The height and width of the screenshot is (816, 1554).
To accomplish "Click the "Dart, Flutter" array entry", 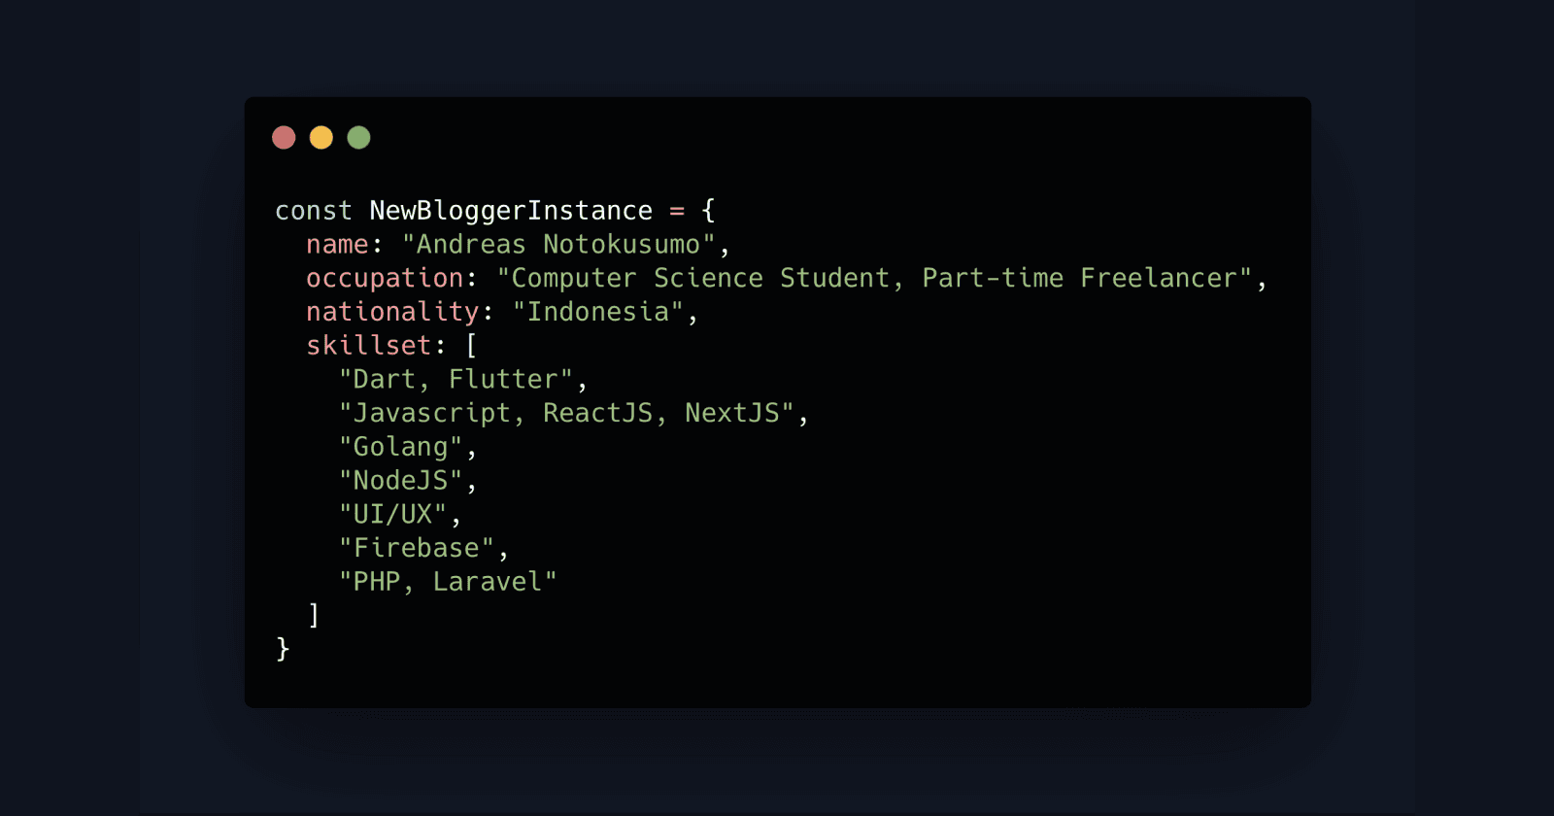I will (456, 380).
